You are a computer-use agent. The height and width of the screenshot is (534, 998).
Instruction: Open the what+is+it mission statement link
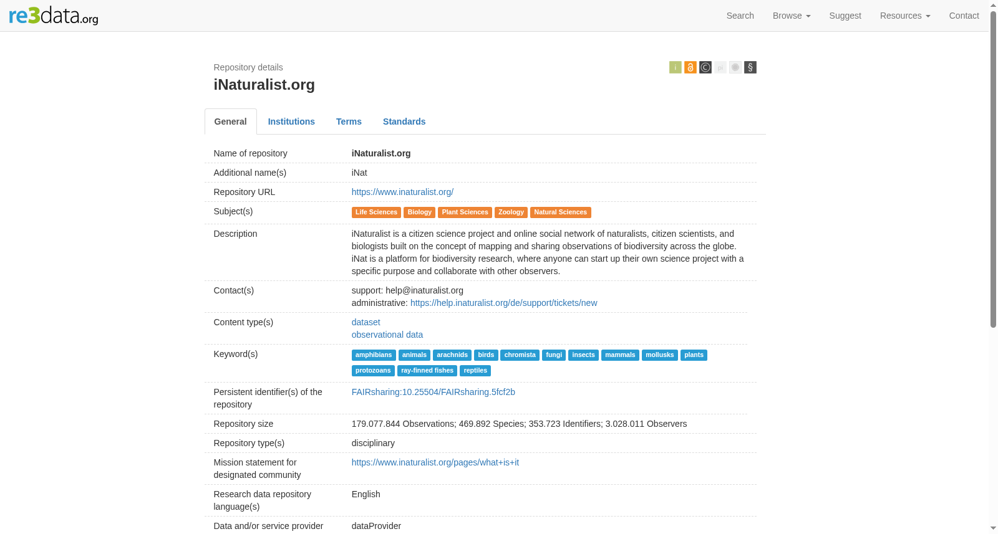point(435,462)
